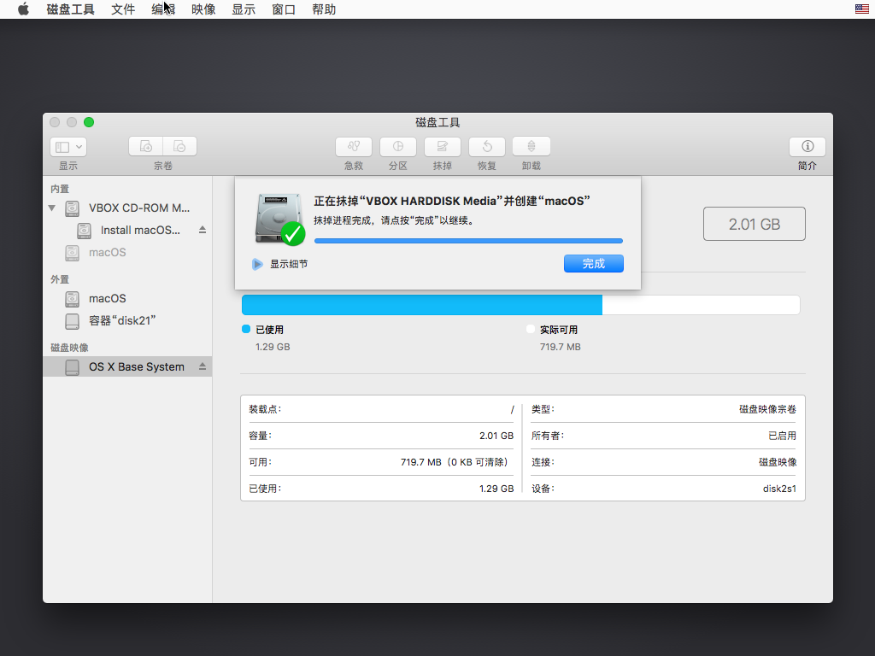875x656 pixels.
Task: Click the Install macOS disk icon
Action: click(x=84, y=231)
